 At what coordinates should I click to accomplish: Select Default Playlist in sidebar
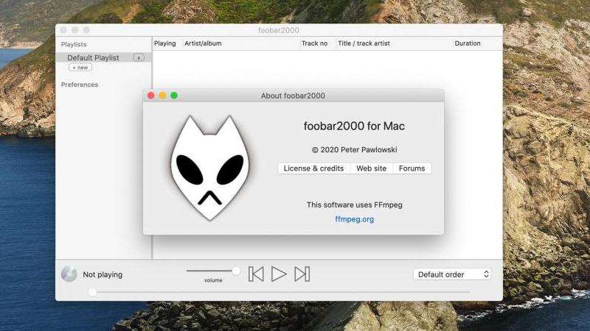click(x=93, y=57)
